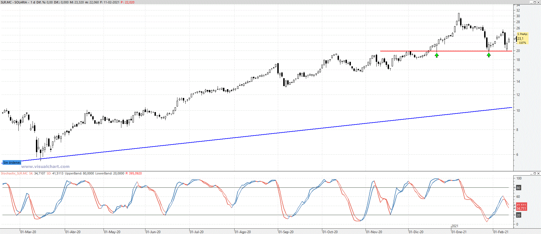Minimize the Stochastic indicator panel
Viewport: 541px width, 234px height.
point(531,173)
